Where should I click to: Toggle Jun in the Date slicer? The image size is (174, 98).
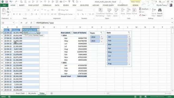click(x=117, y=56)
